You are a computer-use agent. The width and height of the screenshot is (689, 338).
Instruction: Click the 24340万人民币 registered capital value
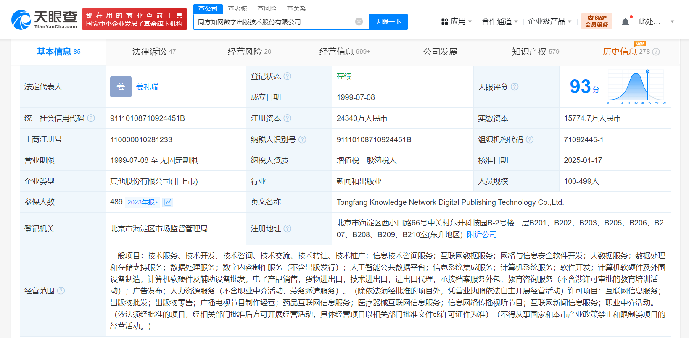click(362, 118)
